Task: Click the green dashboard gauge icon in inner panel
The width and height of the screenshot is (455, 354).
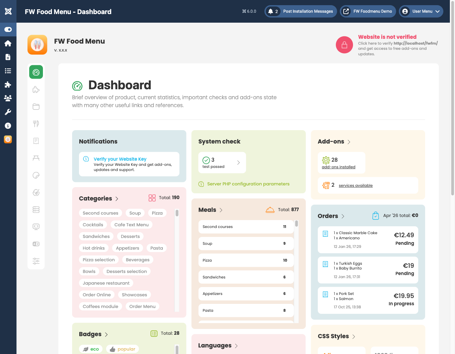Action: pos(36,72)
